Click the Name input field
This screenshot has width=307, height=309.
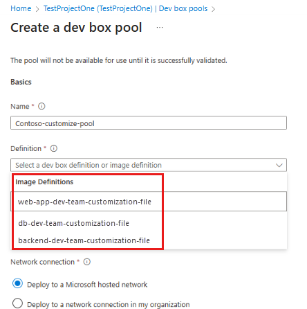[x=149, y=123]
